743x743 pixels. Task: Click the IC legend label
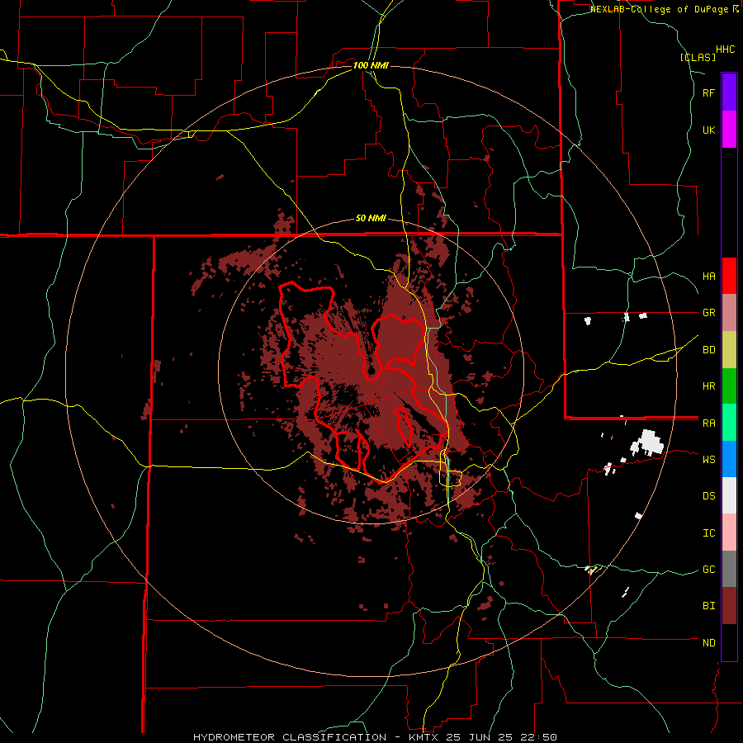tap(708, 533)
